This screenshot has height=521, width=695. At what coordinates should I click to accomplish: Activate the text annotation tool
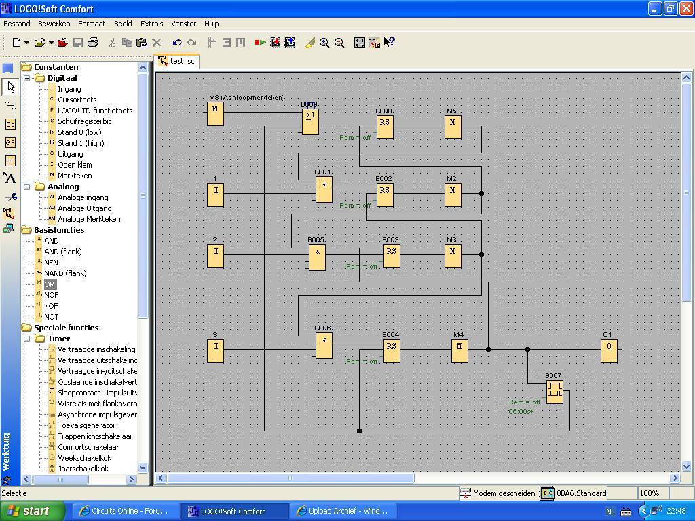tap(10, 178)
